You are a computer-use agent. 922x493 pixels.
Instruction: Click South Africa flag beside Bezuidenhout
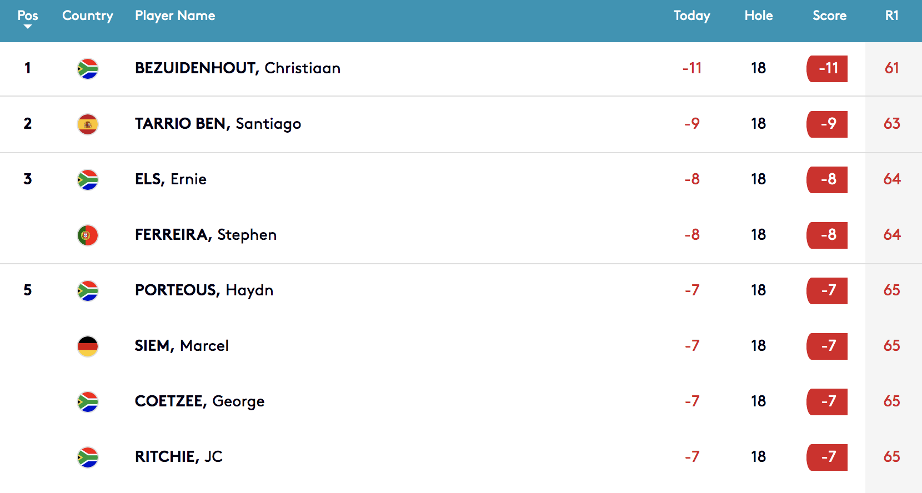pyautogui.click(x=88, y=69)
